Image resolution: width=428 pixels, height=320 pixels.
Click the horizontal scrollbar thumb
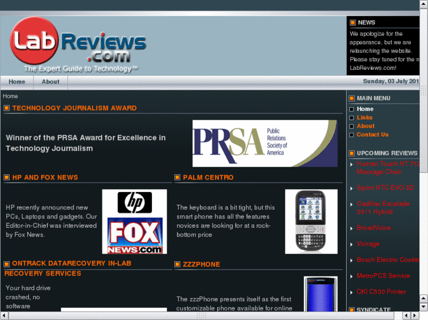tap(201, 316)
